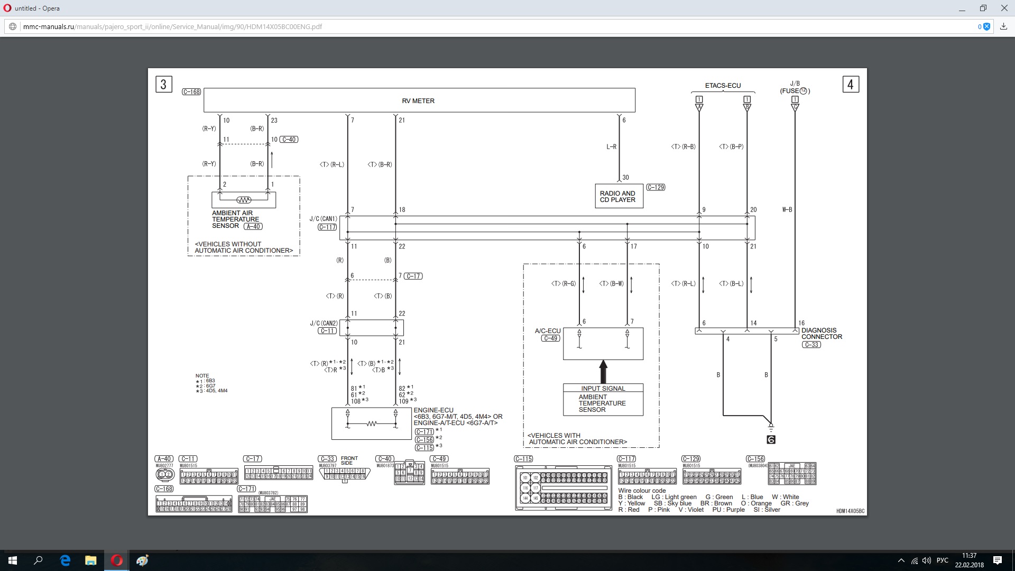Viewport: 1015px width, 571px height.
Task: Open the Paint app taskbar icon
Action: click(143, 560)
